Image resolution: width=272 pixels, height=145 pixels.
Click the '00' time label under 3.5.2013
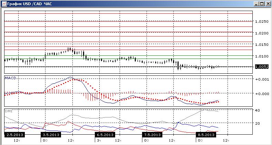point(45,140)
